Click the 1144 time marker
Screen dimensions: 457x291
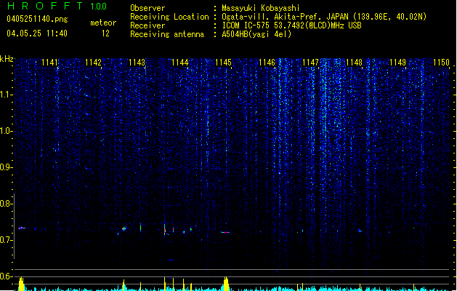pos(180,62)
